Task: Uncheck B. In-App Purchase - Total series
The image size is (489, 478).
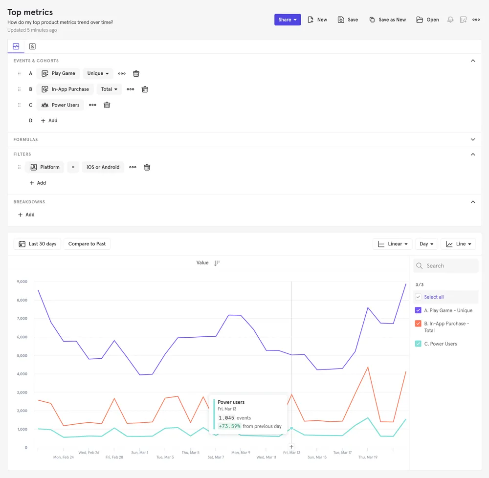Action: pyautogui.click(x=418, y=324)
